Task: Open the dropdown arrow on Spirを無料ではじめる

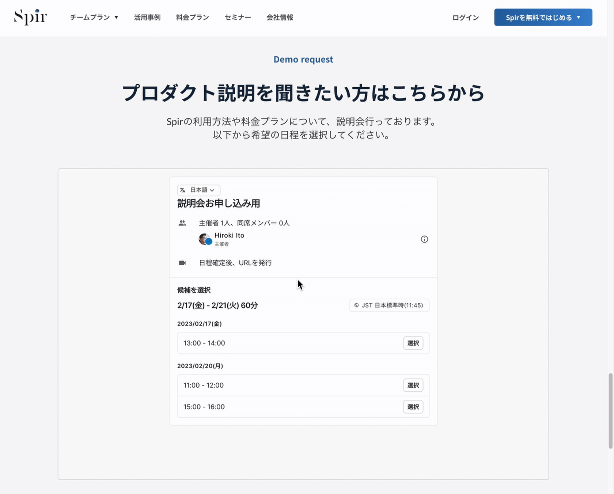Action: pos(579,17)
